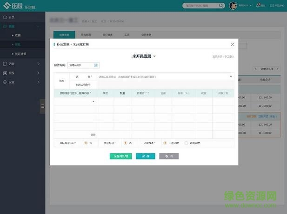287x214 pixels.
Task: Click the 首页 home icon in sidebar
Action: pyautogui.click(x=5, y=17)
